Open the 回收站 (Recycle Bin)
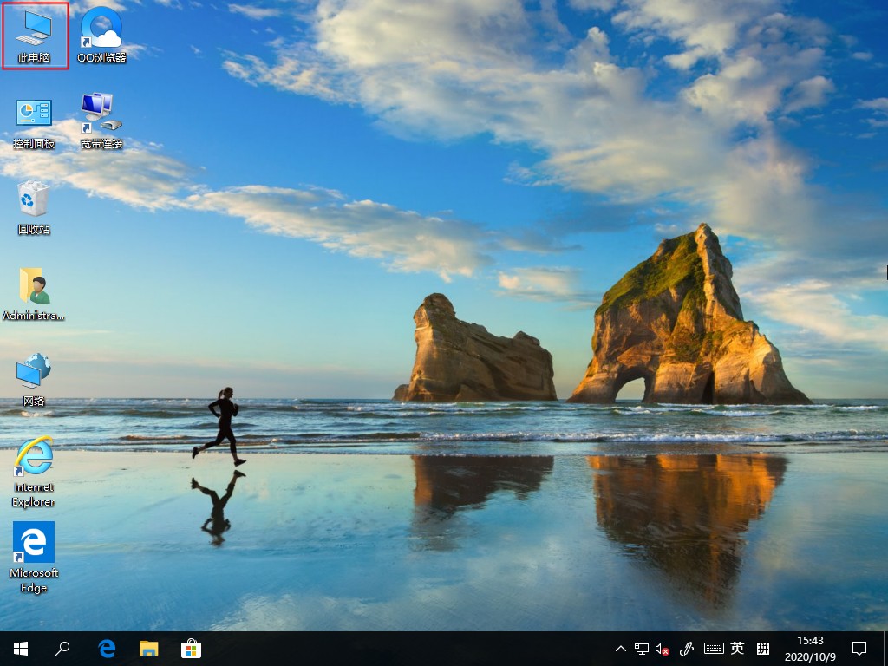 [x=33, y=202]
